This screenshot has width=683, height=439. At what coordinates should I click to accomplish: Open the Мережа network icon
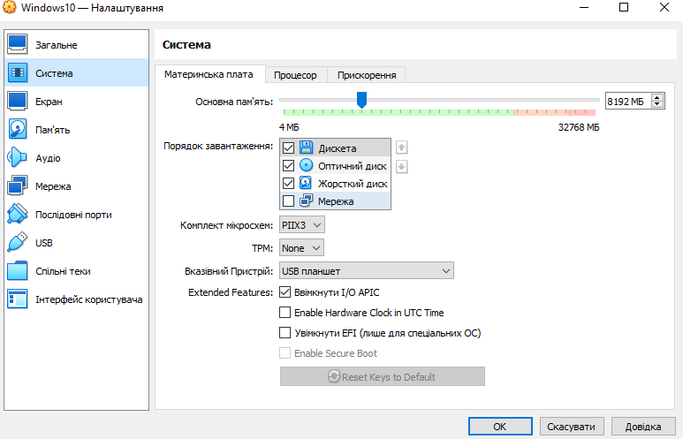(x=18, y=186)
